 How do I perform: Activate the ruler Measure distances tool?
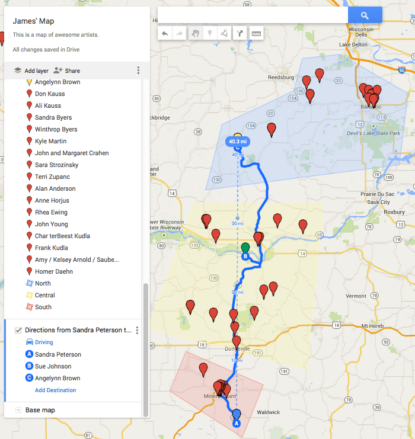tap(256, 34)
